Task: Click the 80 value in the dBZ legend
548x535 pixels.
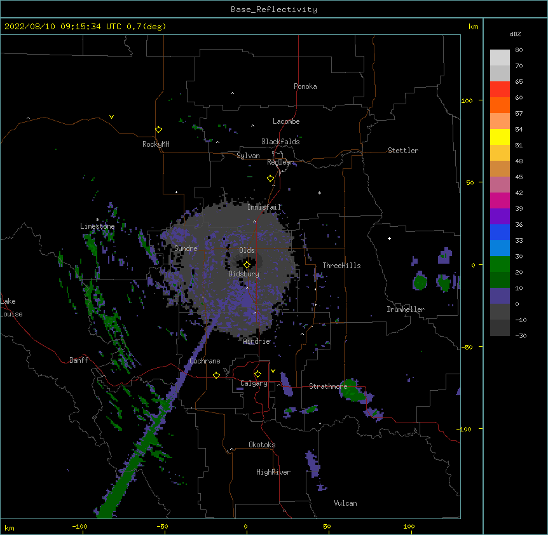Action: pos(519,50)
